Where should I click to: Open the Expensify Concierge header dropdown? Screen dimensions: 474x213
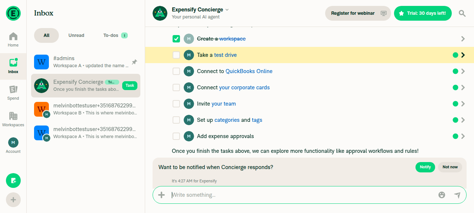227,10
